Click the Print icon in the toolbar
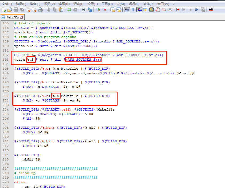 point(40,10)
